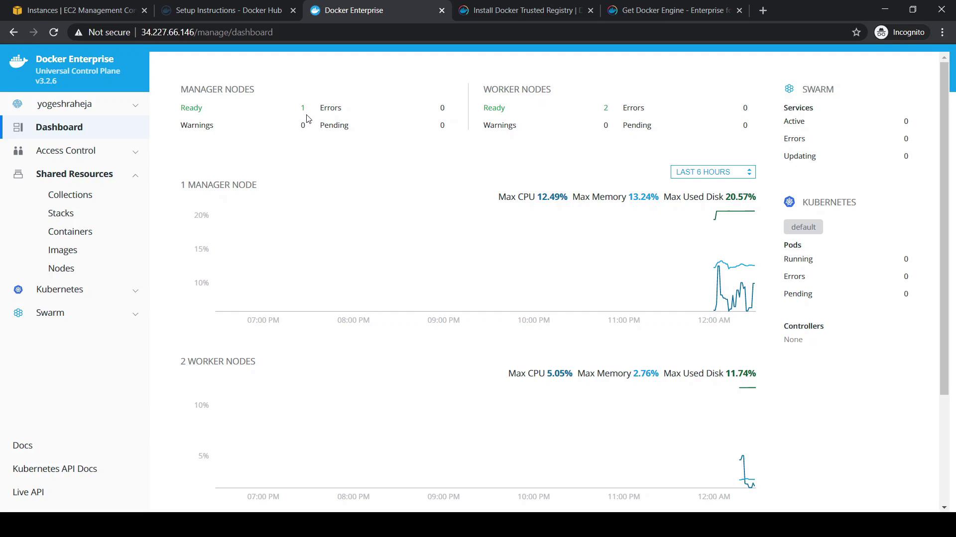Switch to Setup Instructions - Docker Hub tab
Image resolution: width=956 pixels, height=537 pixels.
(228, 10)
